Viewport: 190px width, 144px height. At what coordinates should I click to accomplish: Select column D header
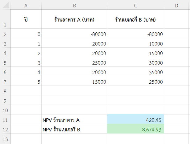coord(177,5)
